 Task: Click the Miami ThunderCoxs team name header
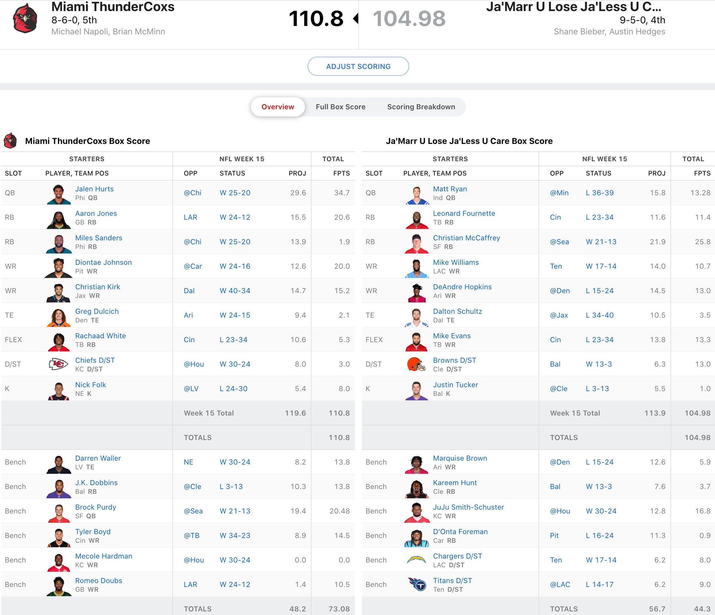113,7
